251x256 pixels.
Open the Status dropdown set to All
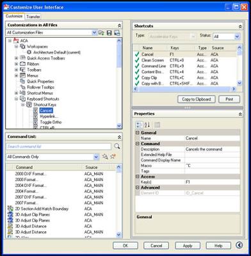coord(237,36)
